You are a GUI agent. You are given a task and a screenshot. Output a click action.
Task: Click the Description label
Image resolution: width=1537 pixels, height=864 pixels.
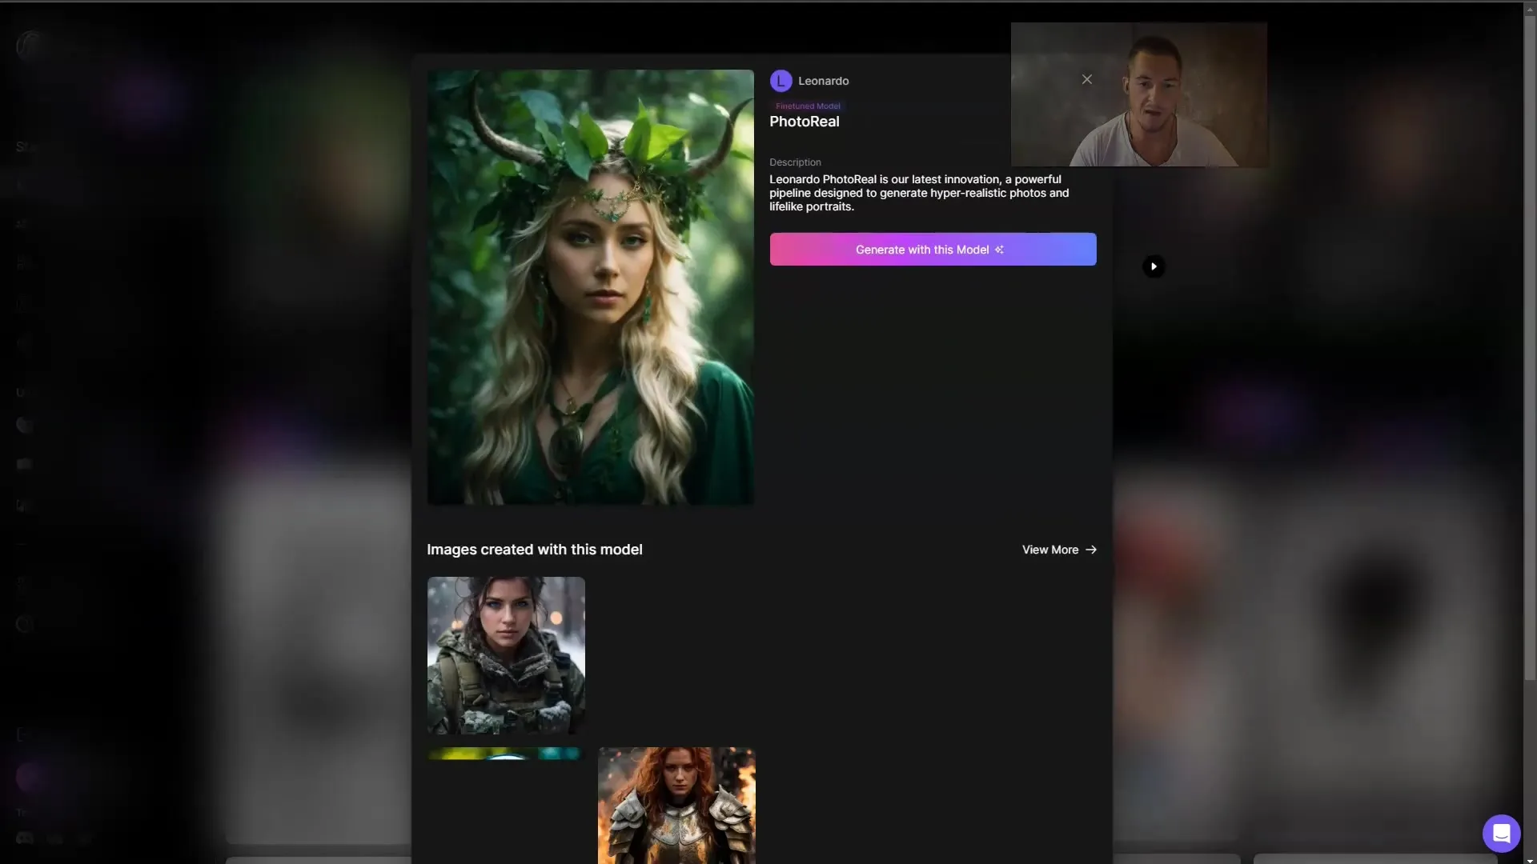(x=795, y=162)
